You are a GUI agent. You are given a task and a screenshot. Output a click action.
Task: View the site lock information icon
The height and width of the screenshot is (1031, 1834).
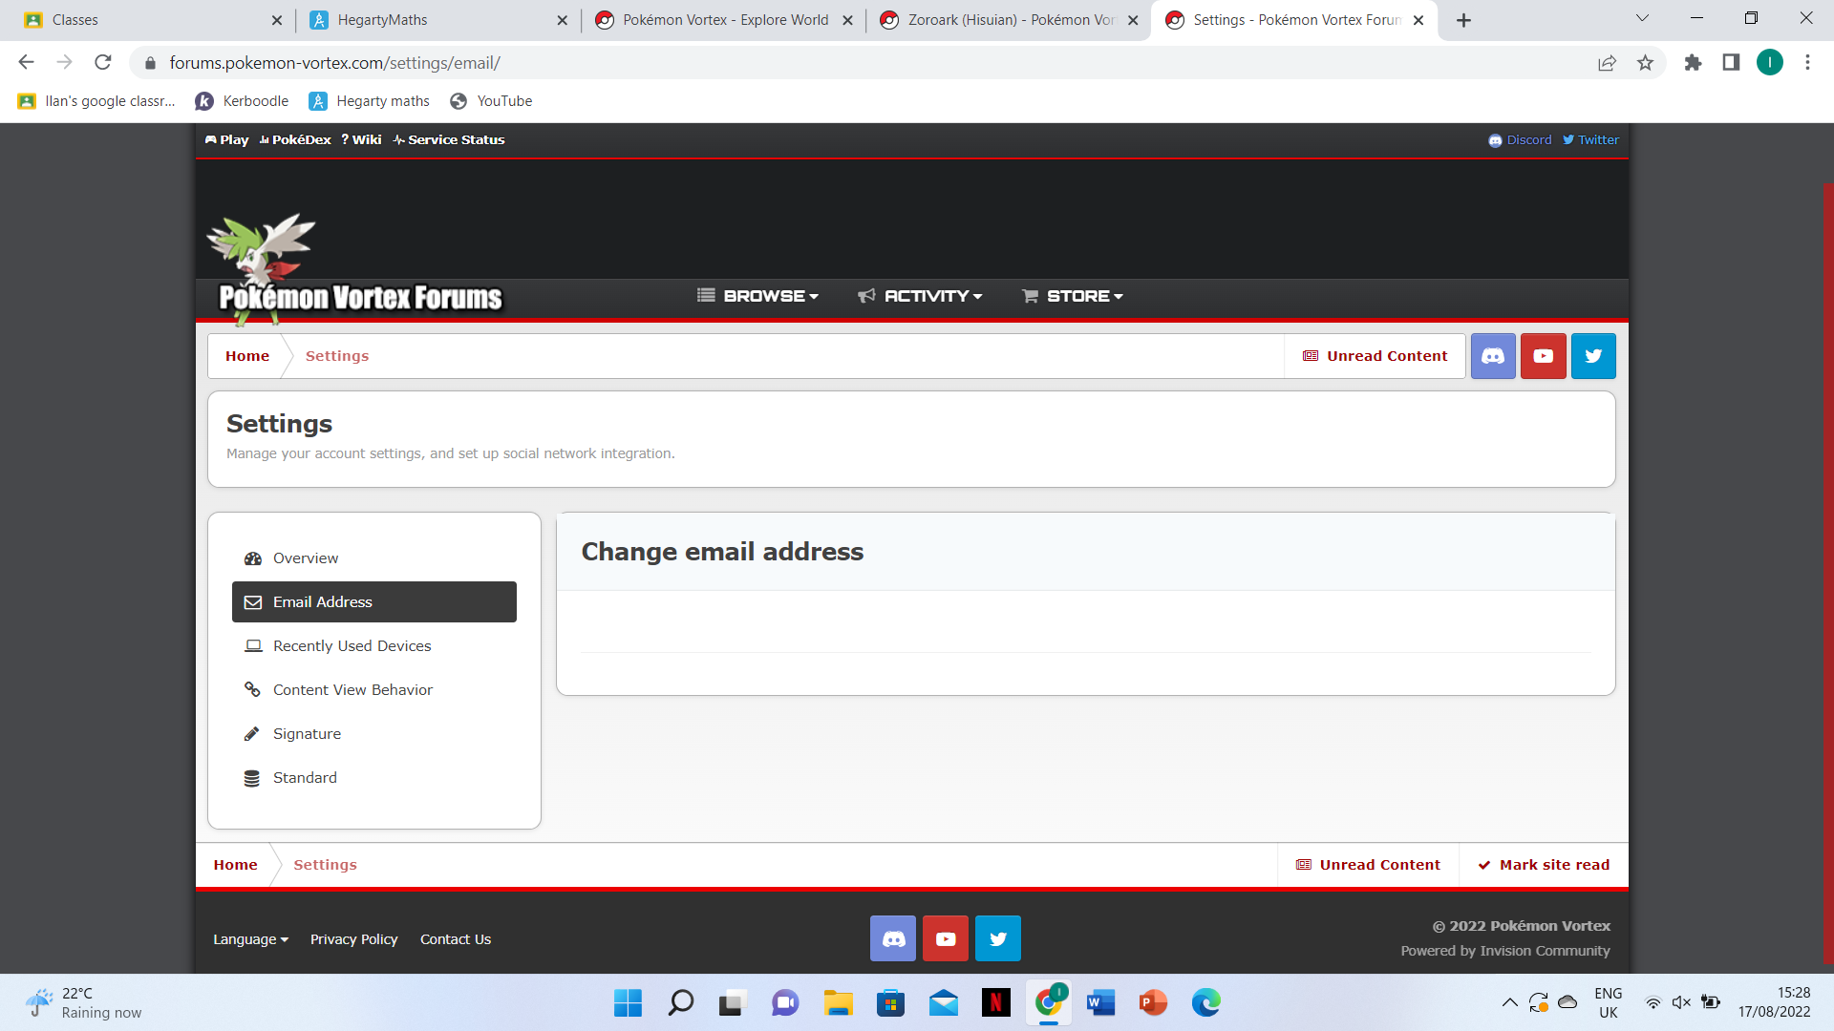pyautogui.click(x=150, y=63)
